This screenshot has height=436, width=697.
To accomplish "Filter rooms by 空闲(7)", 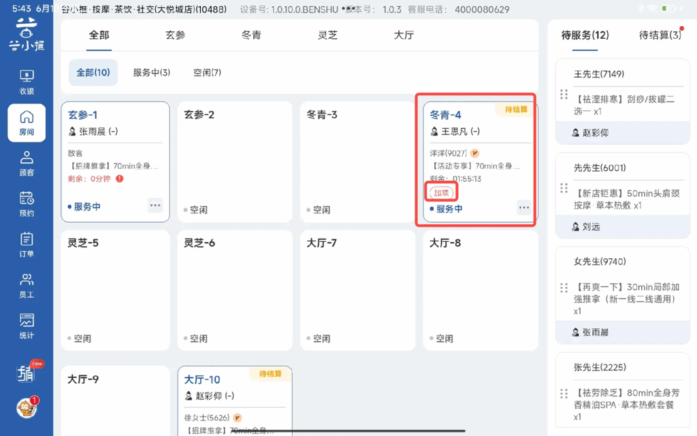I will pyautogui.click(x=207, y=72).
